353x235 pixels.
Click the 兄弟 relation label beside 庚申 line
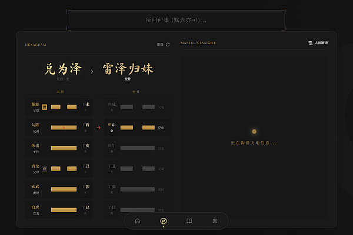point(161,127)
